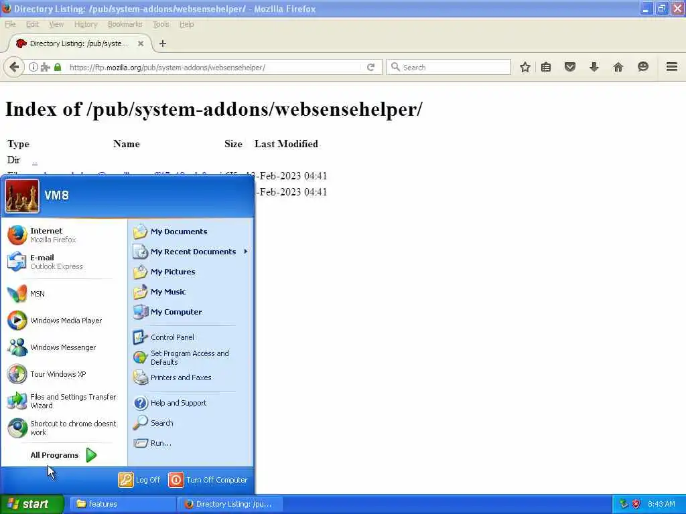Expand My Recent Documents submenu
The image size is (686, 514).
point(191,252)
